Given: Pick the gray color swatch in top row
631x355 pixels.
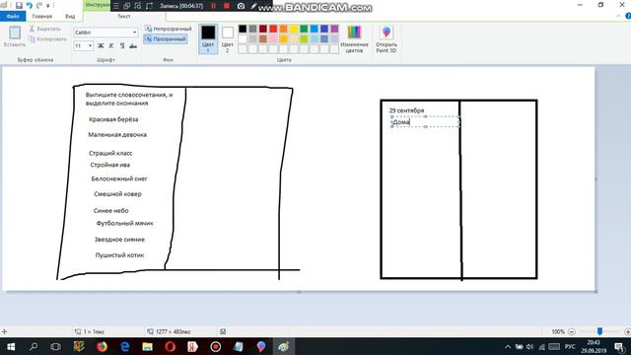Looking at the screenshot, I should click(x=252, y=29).
